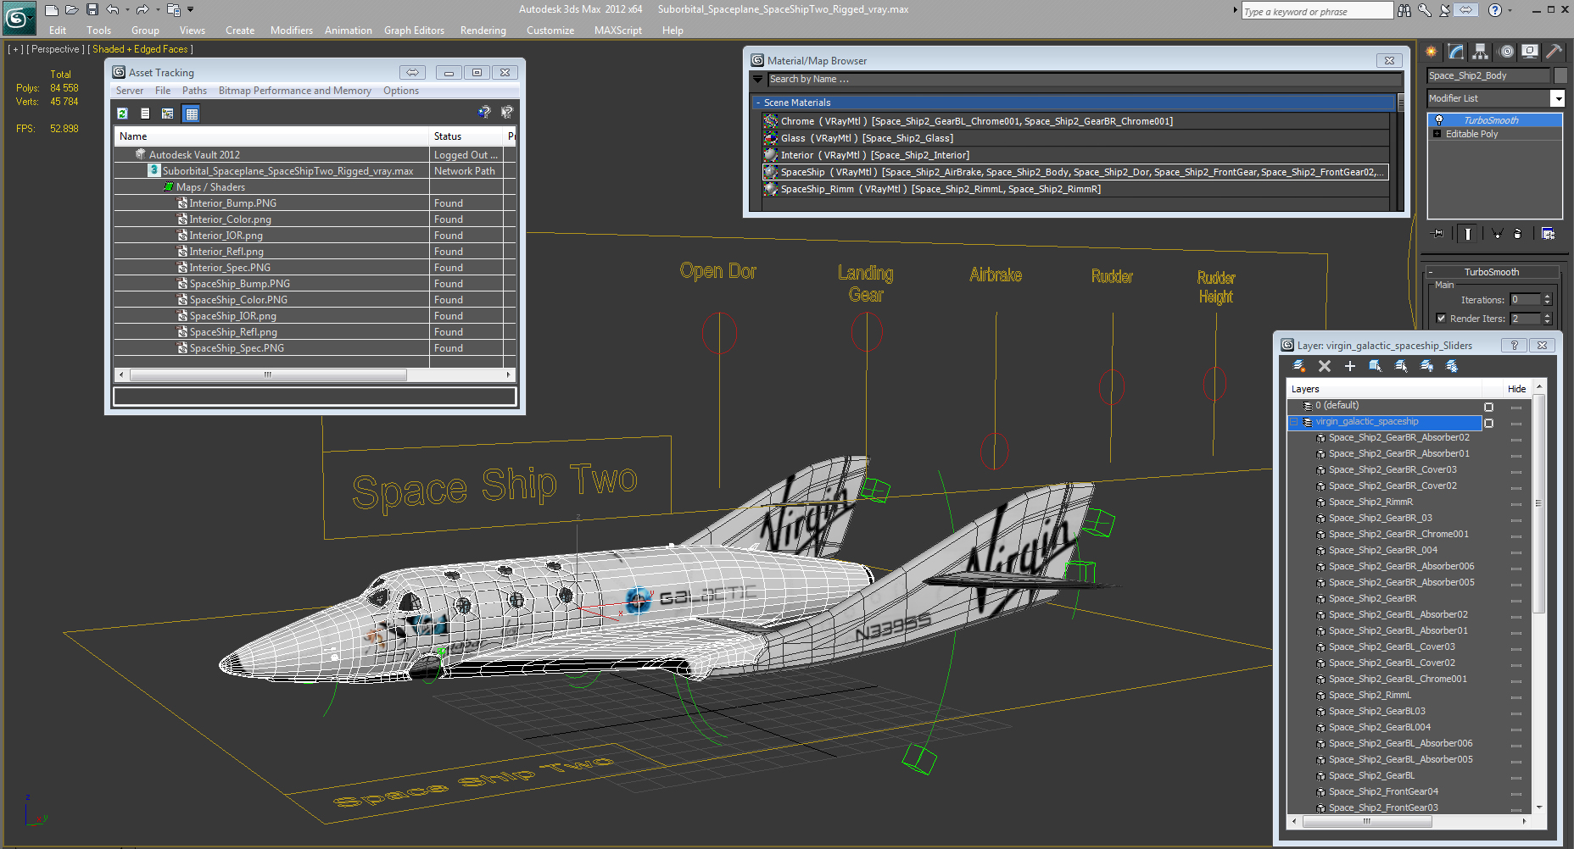Click the viewport [+] general label
This screenshot has height=849, width=1574.
click(15, 49)
